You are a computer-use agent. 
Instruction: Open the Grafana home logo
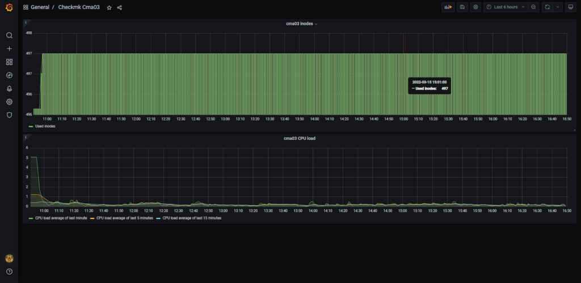(x=9, y=7)
